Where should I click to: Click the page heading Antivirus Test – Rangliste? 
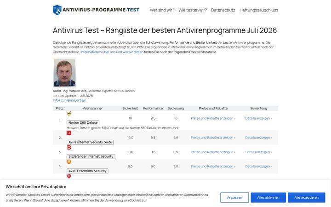click(165, 30)
